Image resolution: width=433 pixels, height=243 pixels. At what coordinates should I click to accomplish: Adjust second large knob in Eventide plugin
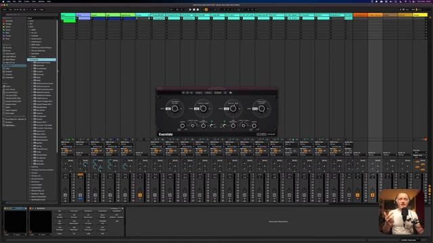(203, 109)
